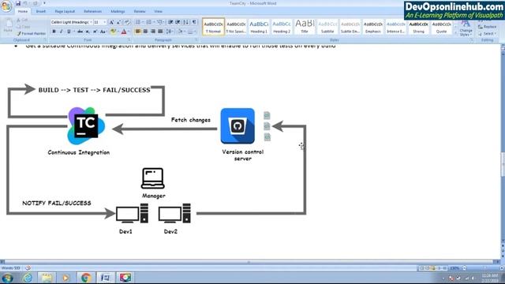Align text left

click(138, 32)
